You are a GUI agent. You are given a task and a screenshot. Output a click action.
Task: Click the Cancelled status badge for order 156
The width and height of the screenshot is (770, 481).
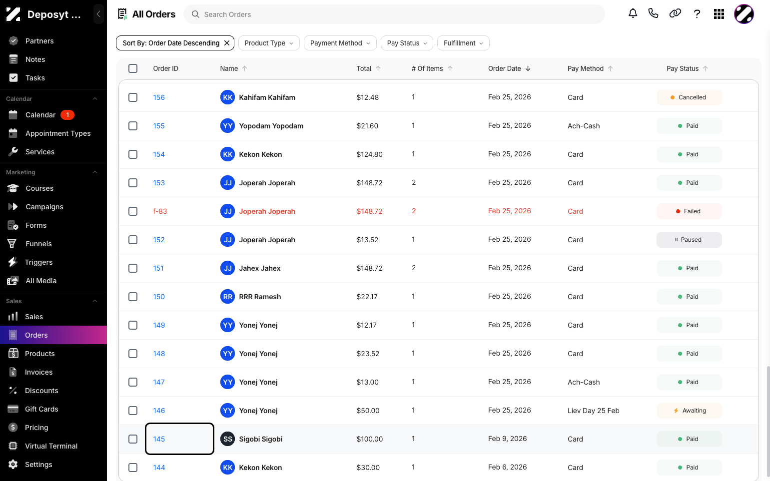[x=689, y=97]
